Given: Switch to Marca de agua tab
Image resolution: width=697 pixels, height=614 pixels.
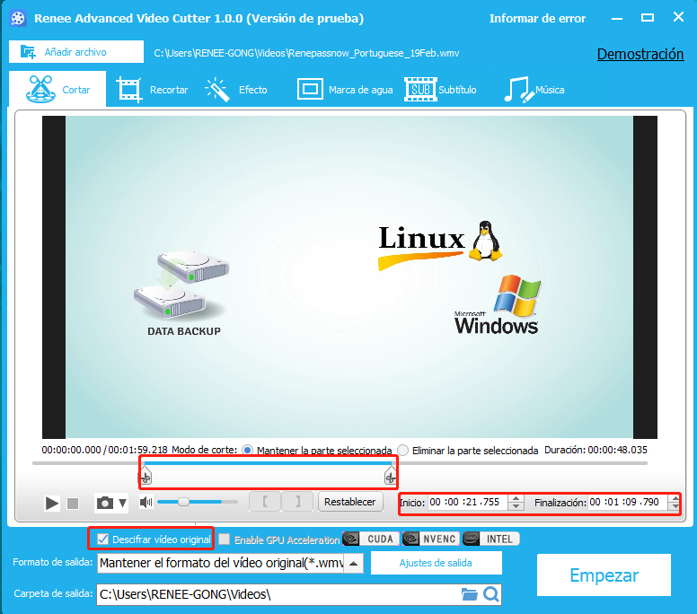Looking at the screenshot, I should tap(345, 90).
